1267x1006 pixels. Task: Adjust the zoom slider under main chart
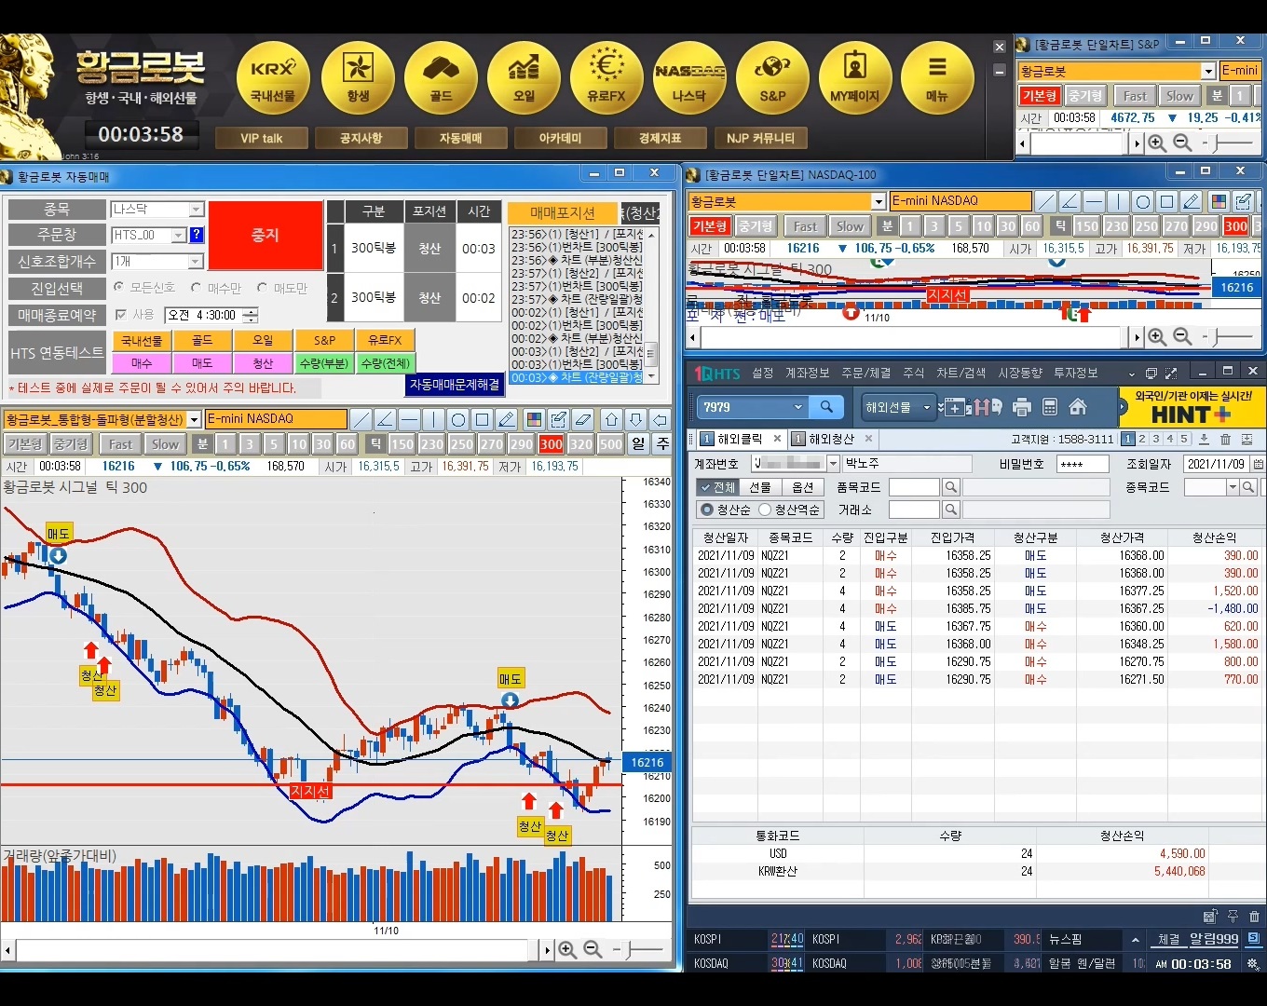633,949
